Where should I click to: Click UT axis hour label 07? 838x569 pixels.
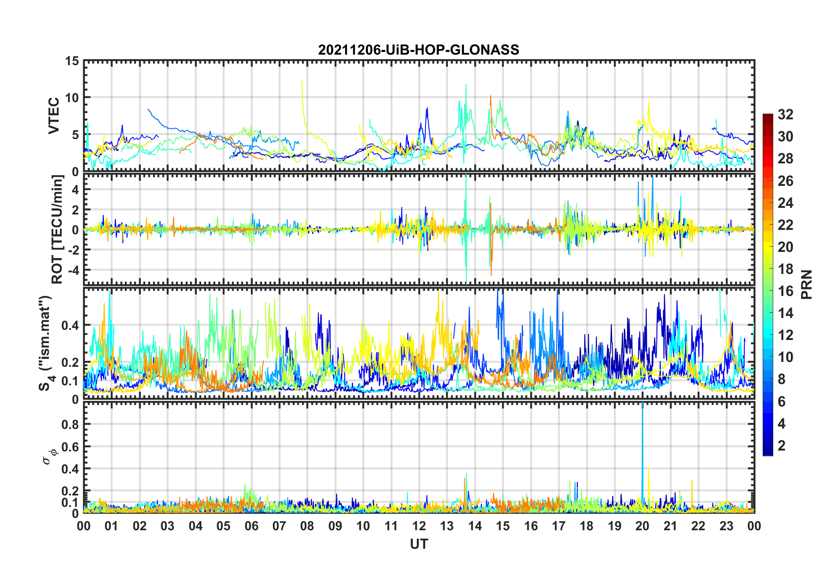coord(279,526)
